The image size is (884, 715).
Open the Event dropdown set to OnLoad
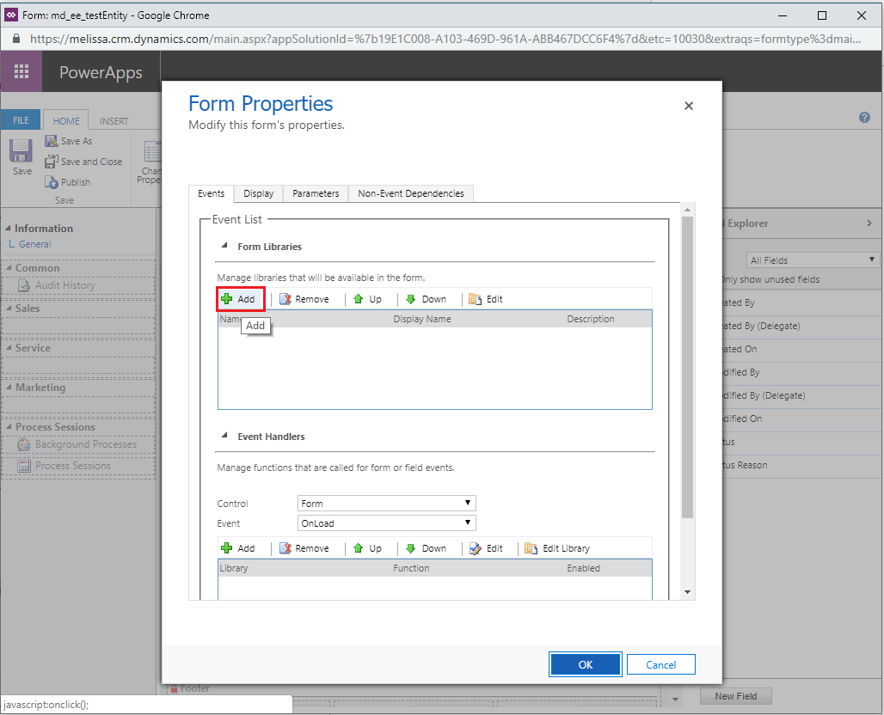[x=386, y=522]
